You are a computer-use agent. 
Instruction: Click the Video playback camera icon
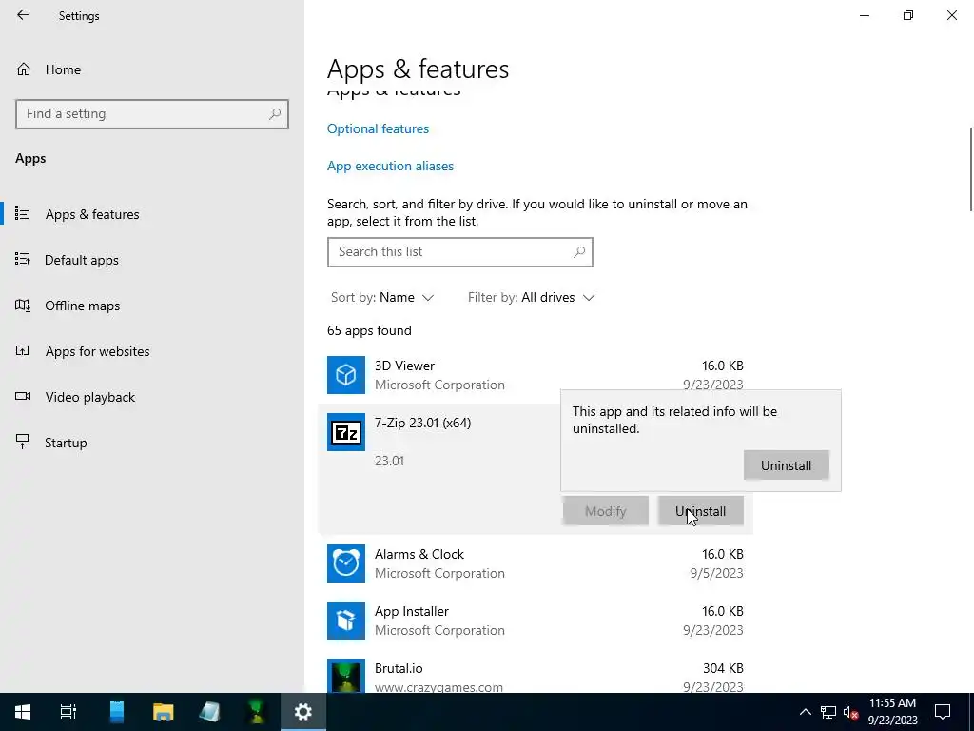click(x=23, y=396)
